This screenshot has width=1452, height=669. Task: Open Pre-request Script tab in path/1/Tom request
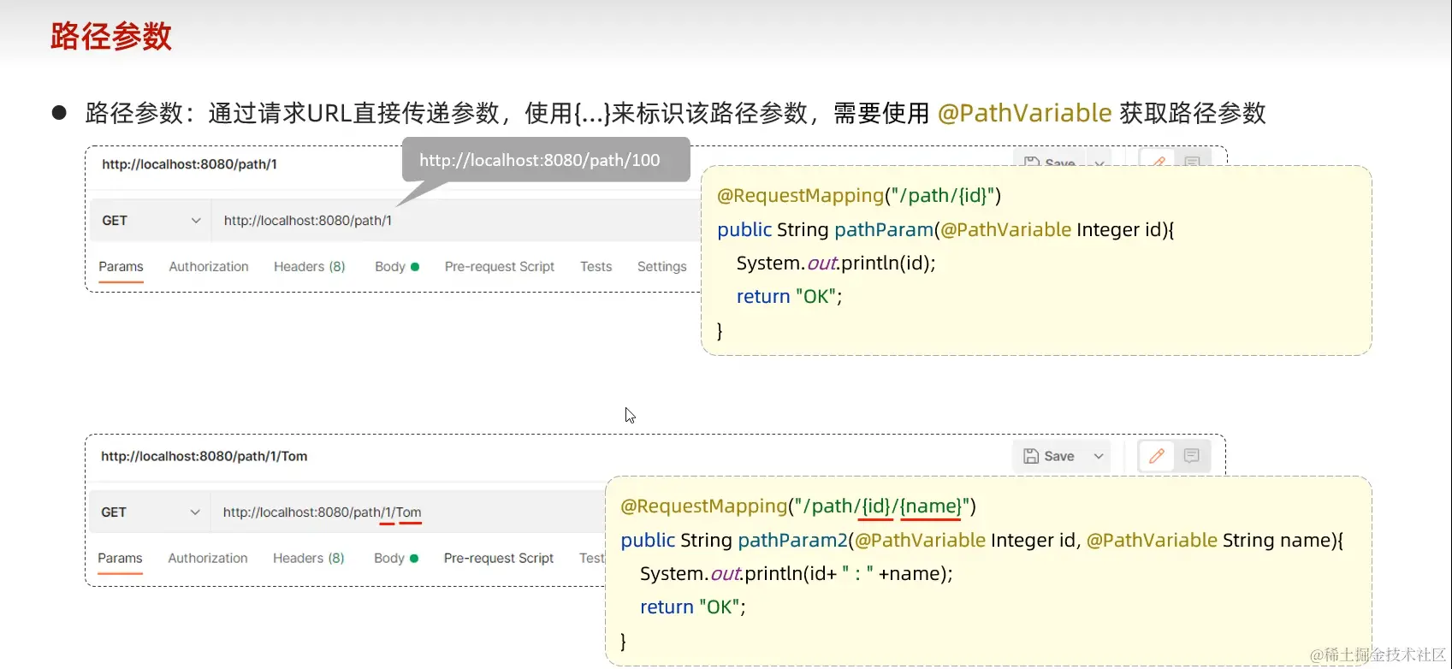pyautogui.click(x=499, y=559)
